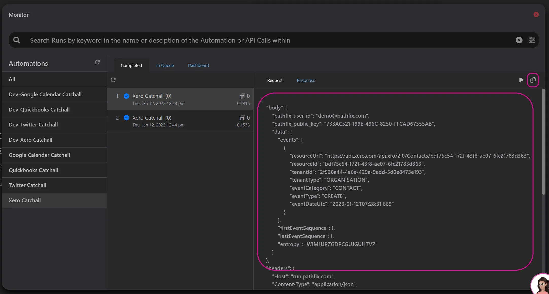Select Dev-Twitter Catchall automation

click(x=54, y=125)
